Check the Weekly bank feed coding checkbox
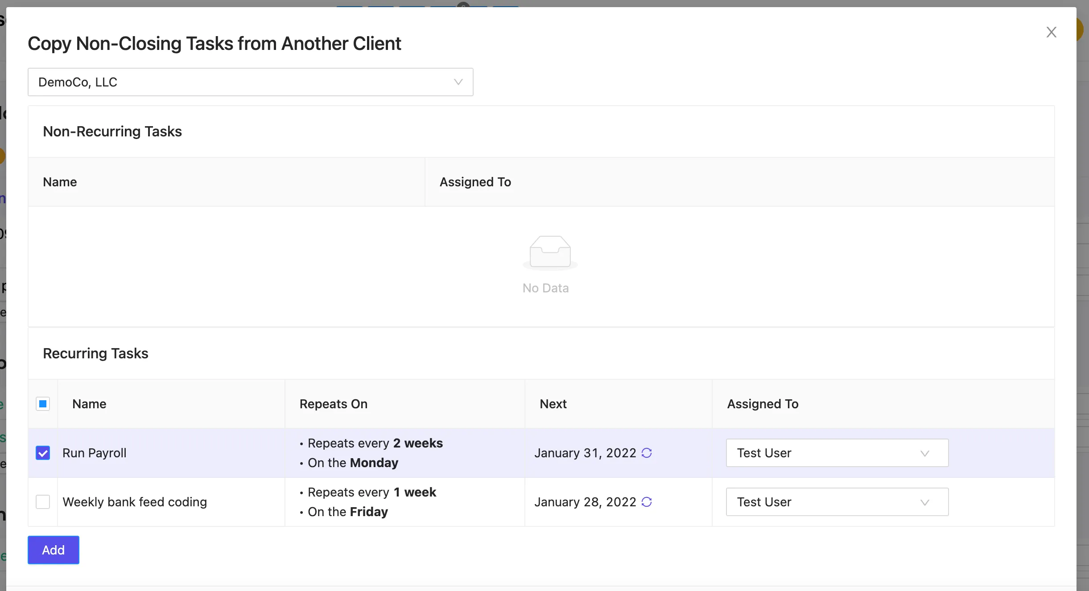The height and width of the screenshot is (591, 1089). pos(43,502)
